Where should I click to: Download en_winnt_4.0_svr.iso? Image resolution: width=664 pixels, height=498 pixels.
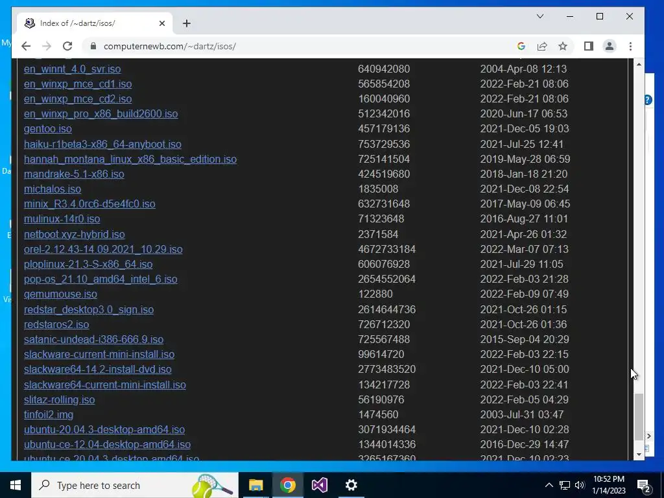pos(73,69)
